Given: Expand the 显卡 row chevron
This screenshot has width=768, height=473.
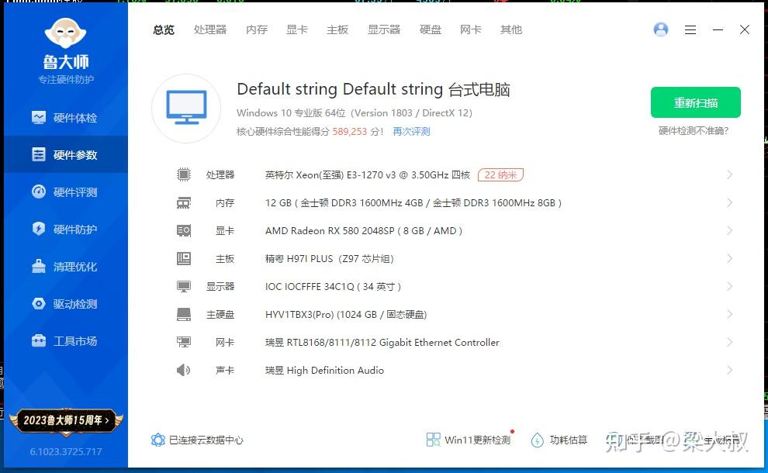Looking at the screenshot, I should [x=730, y=230].
